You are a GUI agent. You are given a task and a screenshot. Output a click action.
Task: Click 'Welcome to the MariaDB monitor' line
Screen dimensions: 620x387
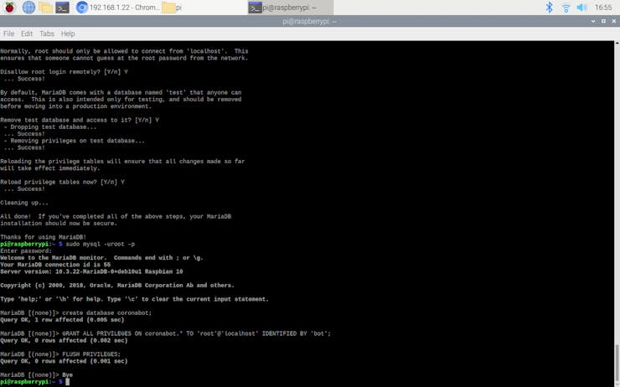tap(101, 258)
